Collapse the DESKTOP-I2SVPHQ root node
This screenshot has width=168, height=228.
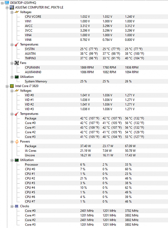2,3
